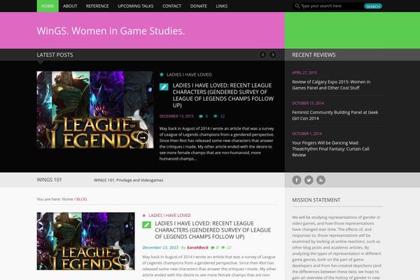Click the next arrow in Latest Posts
Screen dimensions: 420x280
pos(273,55)
